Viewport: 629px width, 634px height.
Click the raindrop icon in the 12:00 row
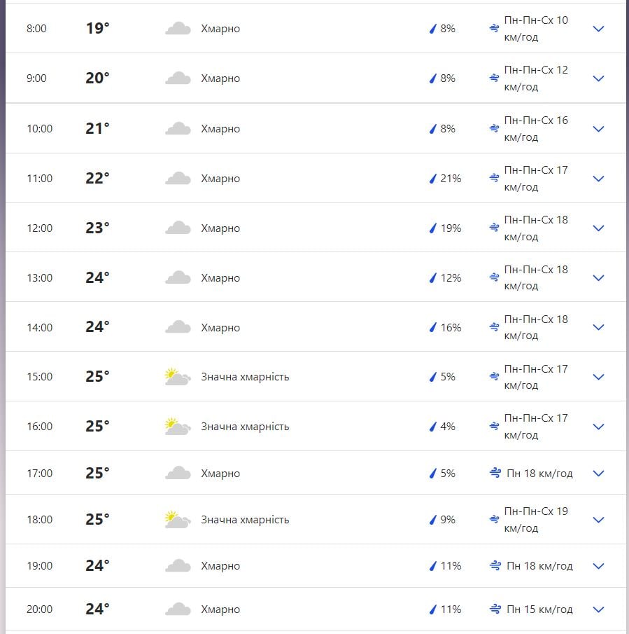432,228
